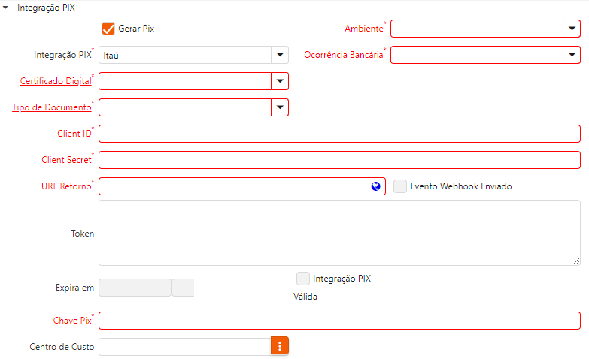Open the Centro de Custo options menu

click(x=280, y=346)
